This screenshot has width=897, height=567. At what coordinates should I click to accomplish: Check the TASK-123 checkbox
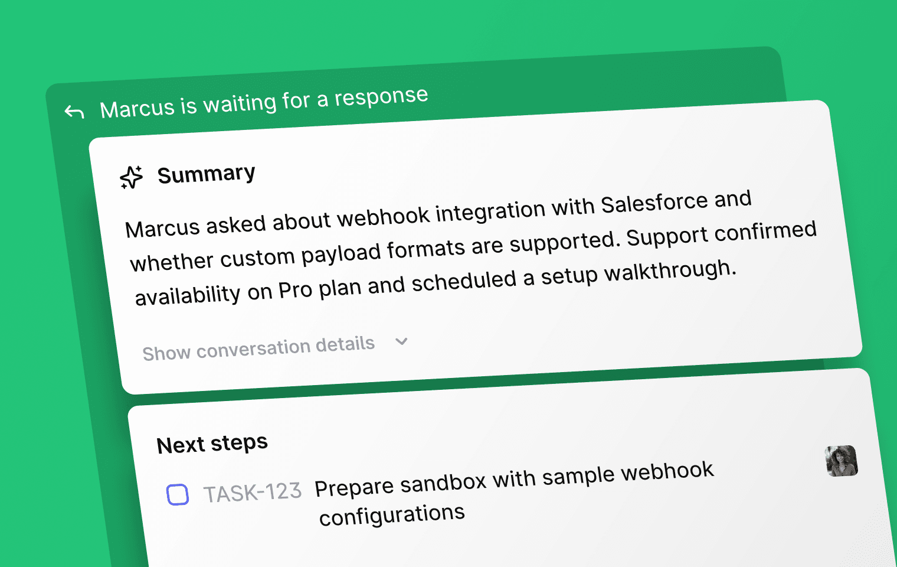(x=178, y=494)
